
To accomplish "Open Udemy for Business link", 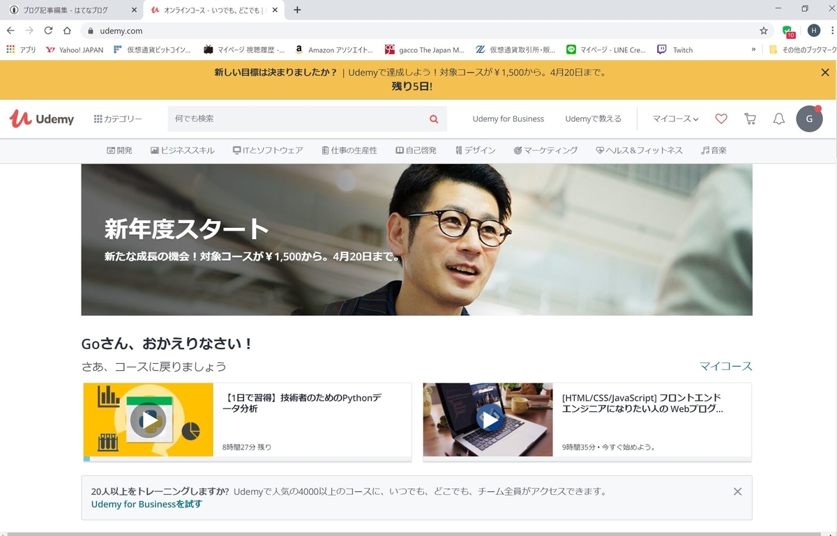I will [x=508, y=119].
